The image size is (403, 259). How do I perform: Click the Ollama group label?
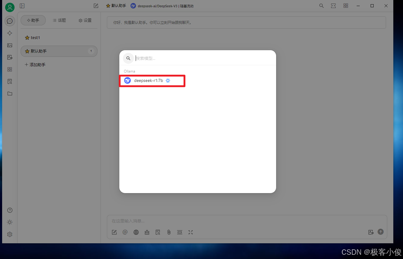tap(129, 71)
